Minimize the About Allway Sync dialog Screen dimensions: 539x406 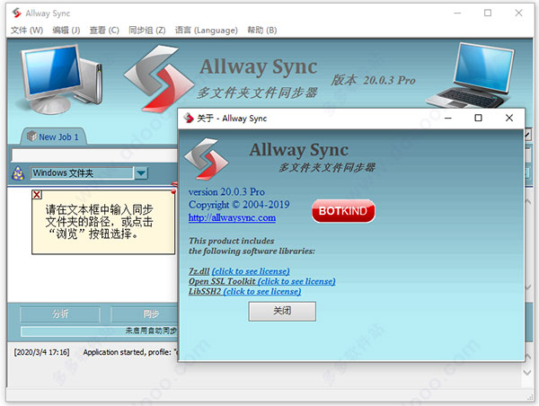point(448,118)
